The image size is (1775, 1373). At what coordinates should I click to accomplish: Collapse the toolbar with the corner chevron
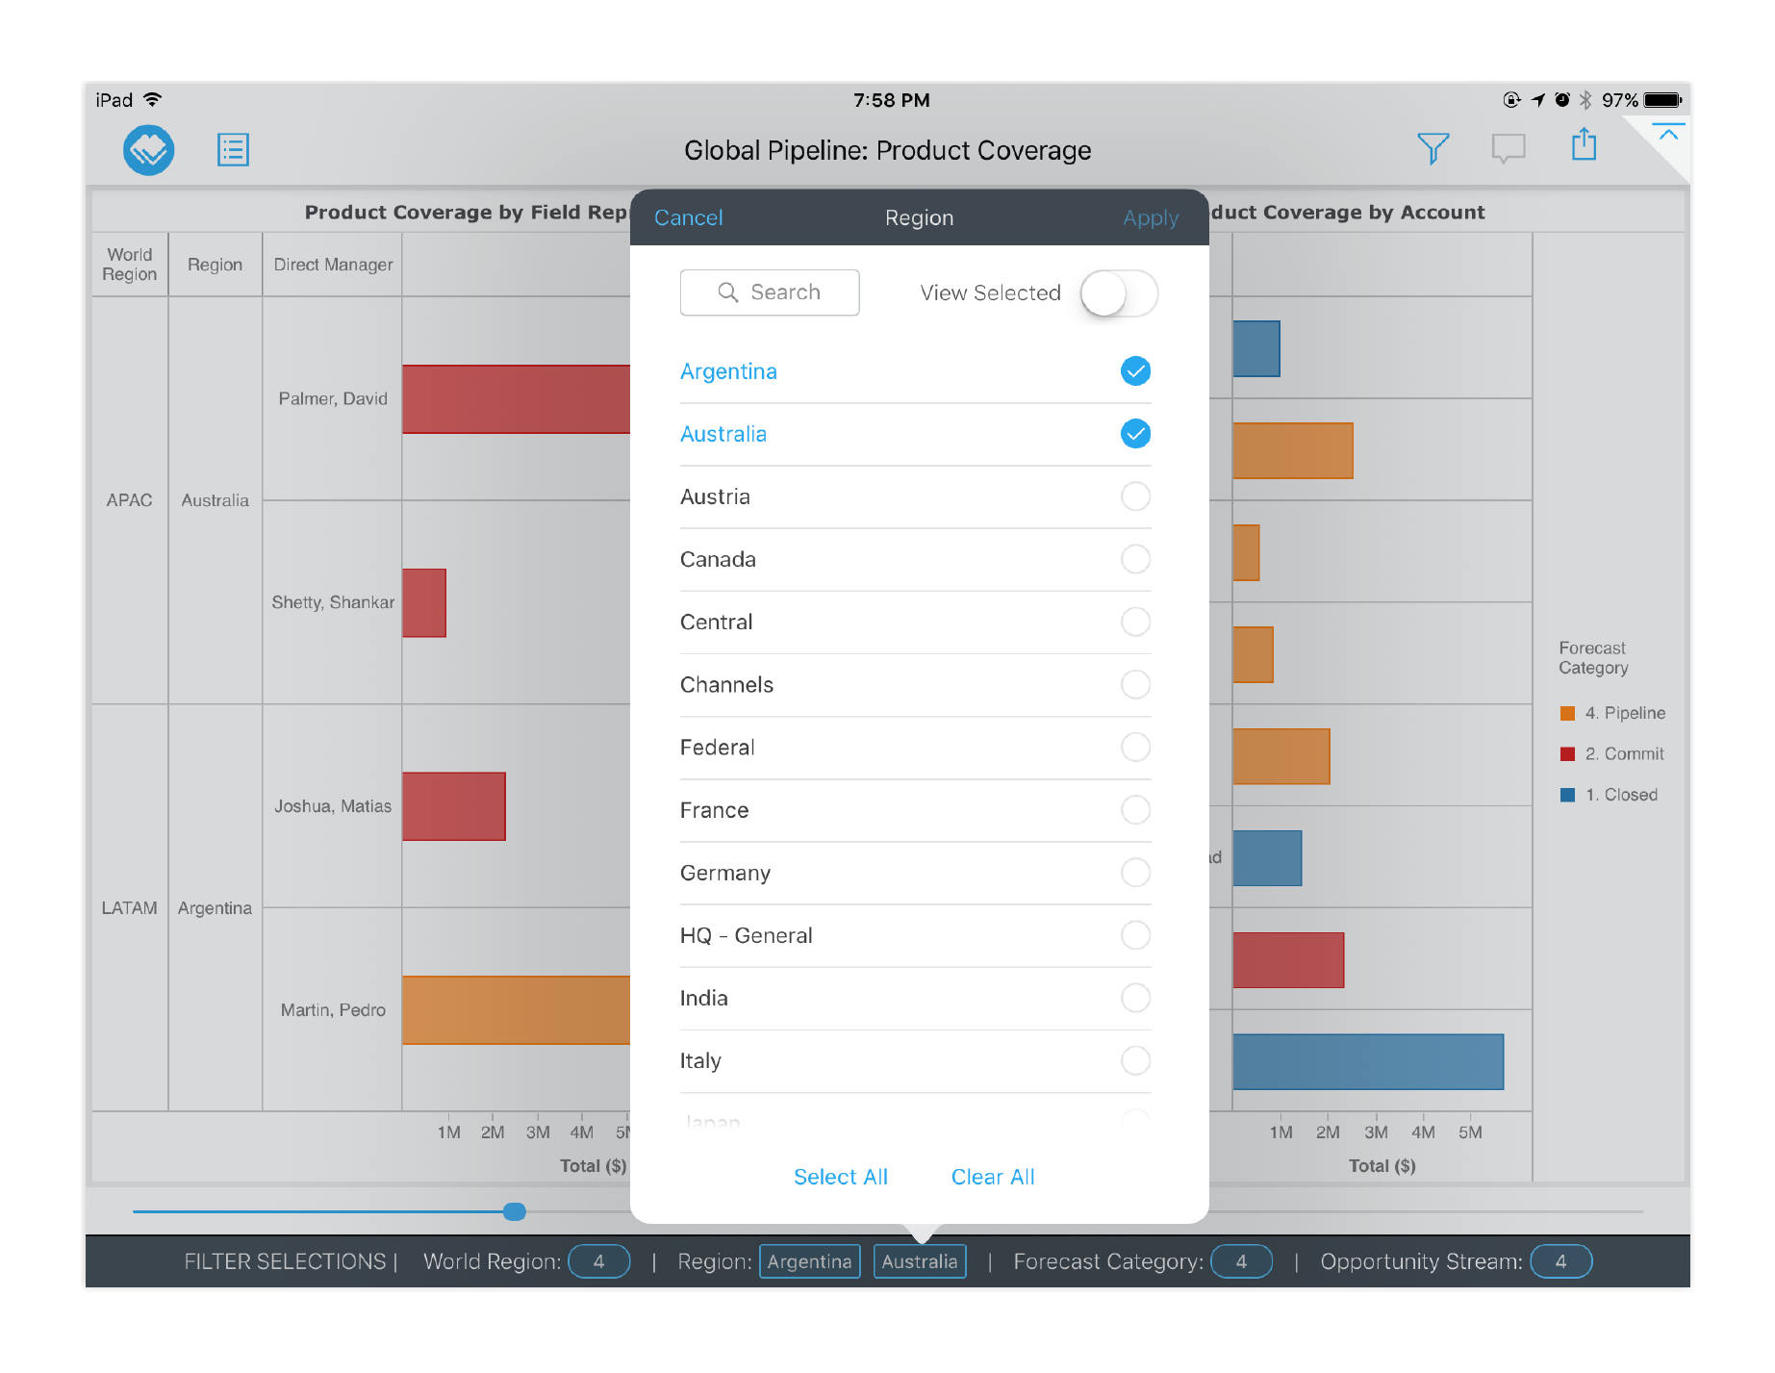tap(1668, 134)
